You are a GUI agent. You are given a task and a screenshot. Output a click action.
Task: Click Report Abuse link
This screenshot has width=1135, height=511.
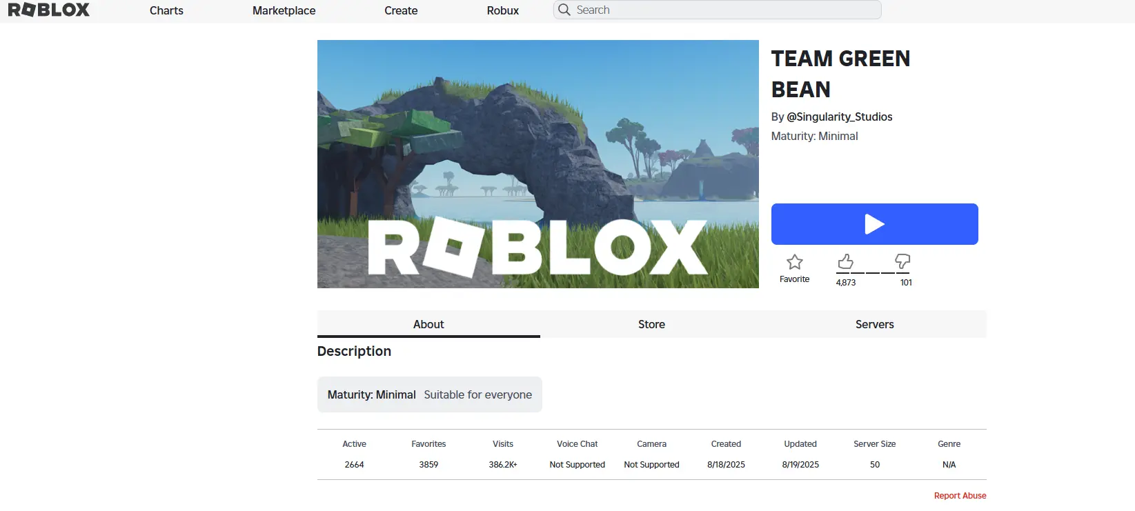coord(960,496)
